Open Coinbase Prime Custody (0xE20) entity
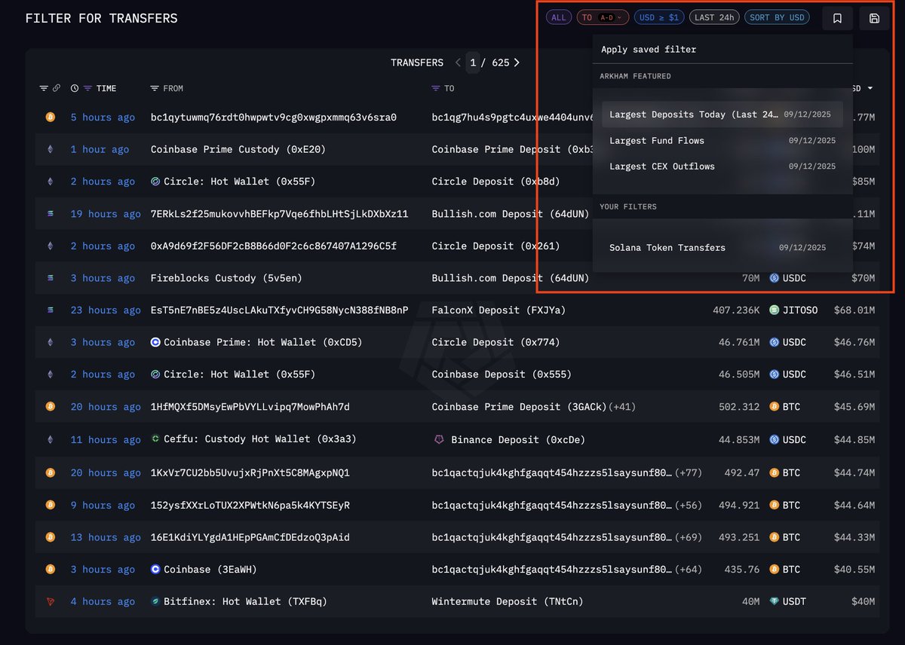The height and width of the screenshot is (645, 905). (238, 149)
